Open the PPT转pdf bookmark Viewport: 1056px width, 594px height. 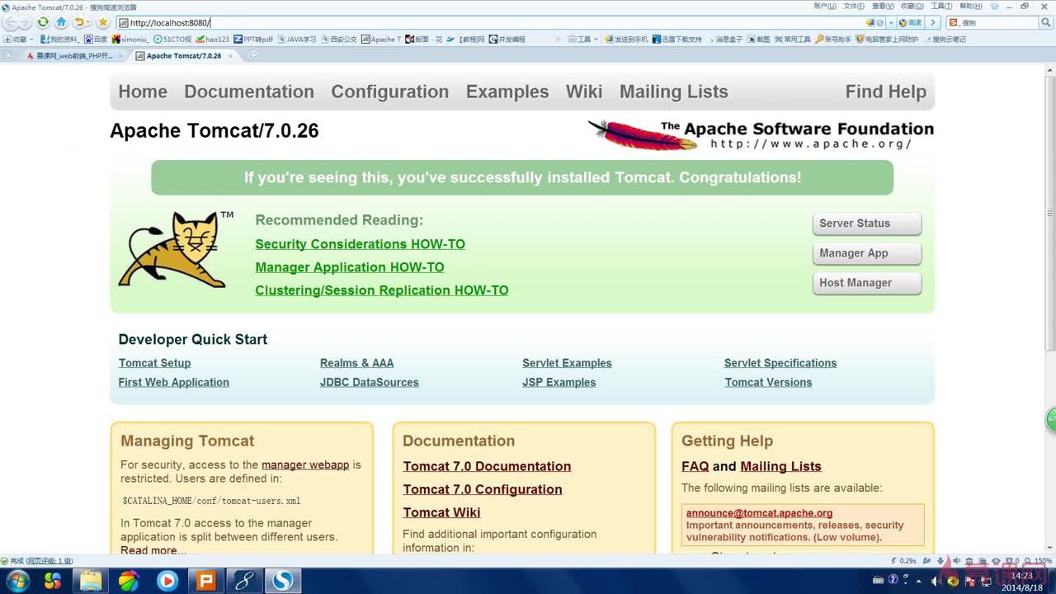[253, 39]
